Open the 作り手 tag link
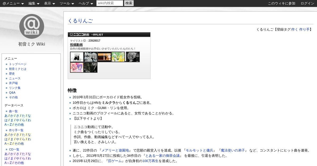This screenshot has height=166, width=317. [304, 30]
